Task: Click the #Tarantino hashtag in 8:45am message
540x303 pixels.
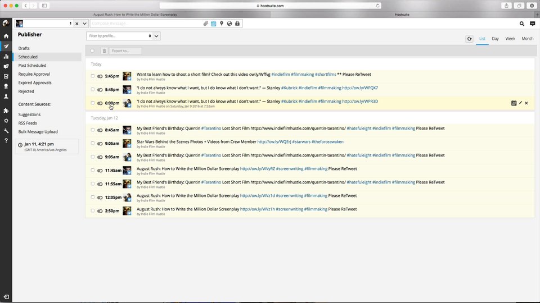Action: click(x=211, y=128)
